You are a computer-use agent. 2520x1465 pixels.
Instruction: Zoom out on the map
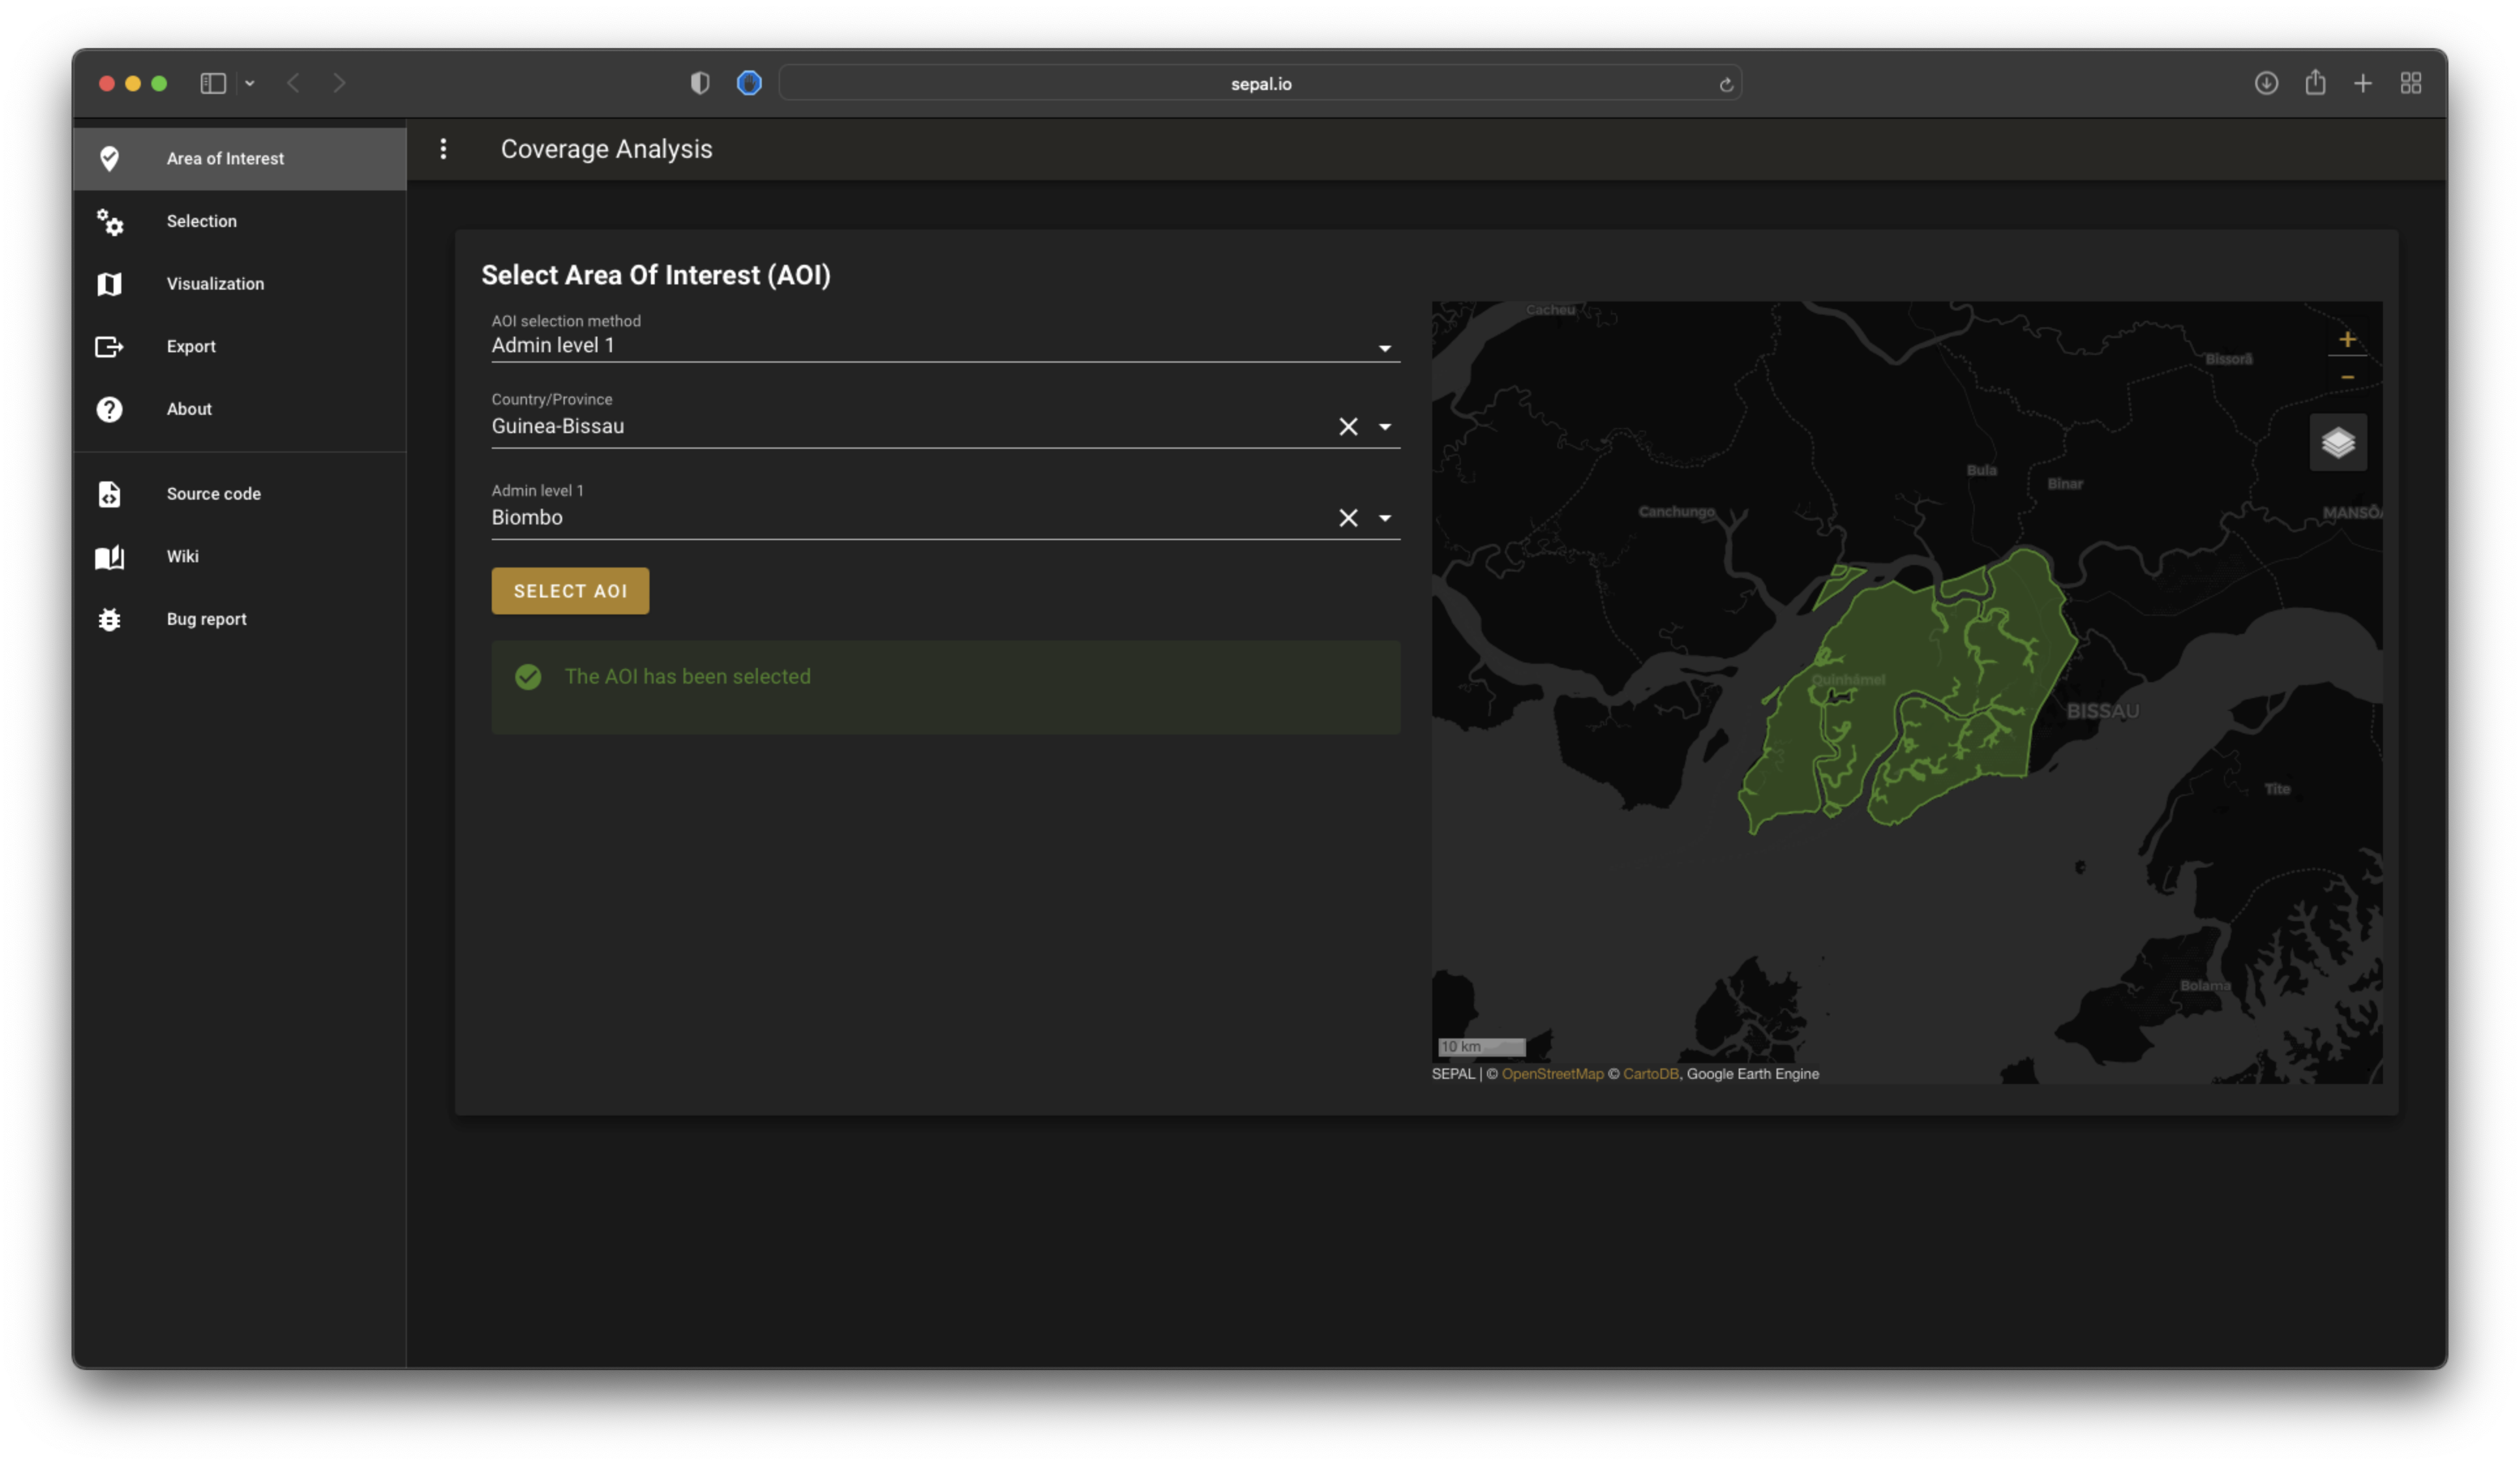pyautogui.click(x=2346, y=377)
